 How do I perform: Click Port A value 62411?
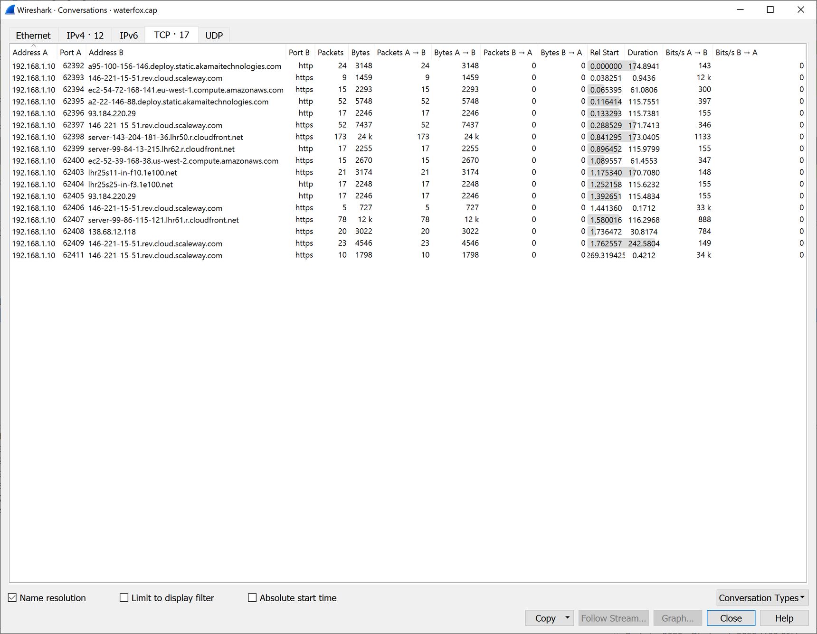click(x=73, y=255)
